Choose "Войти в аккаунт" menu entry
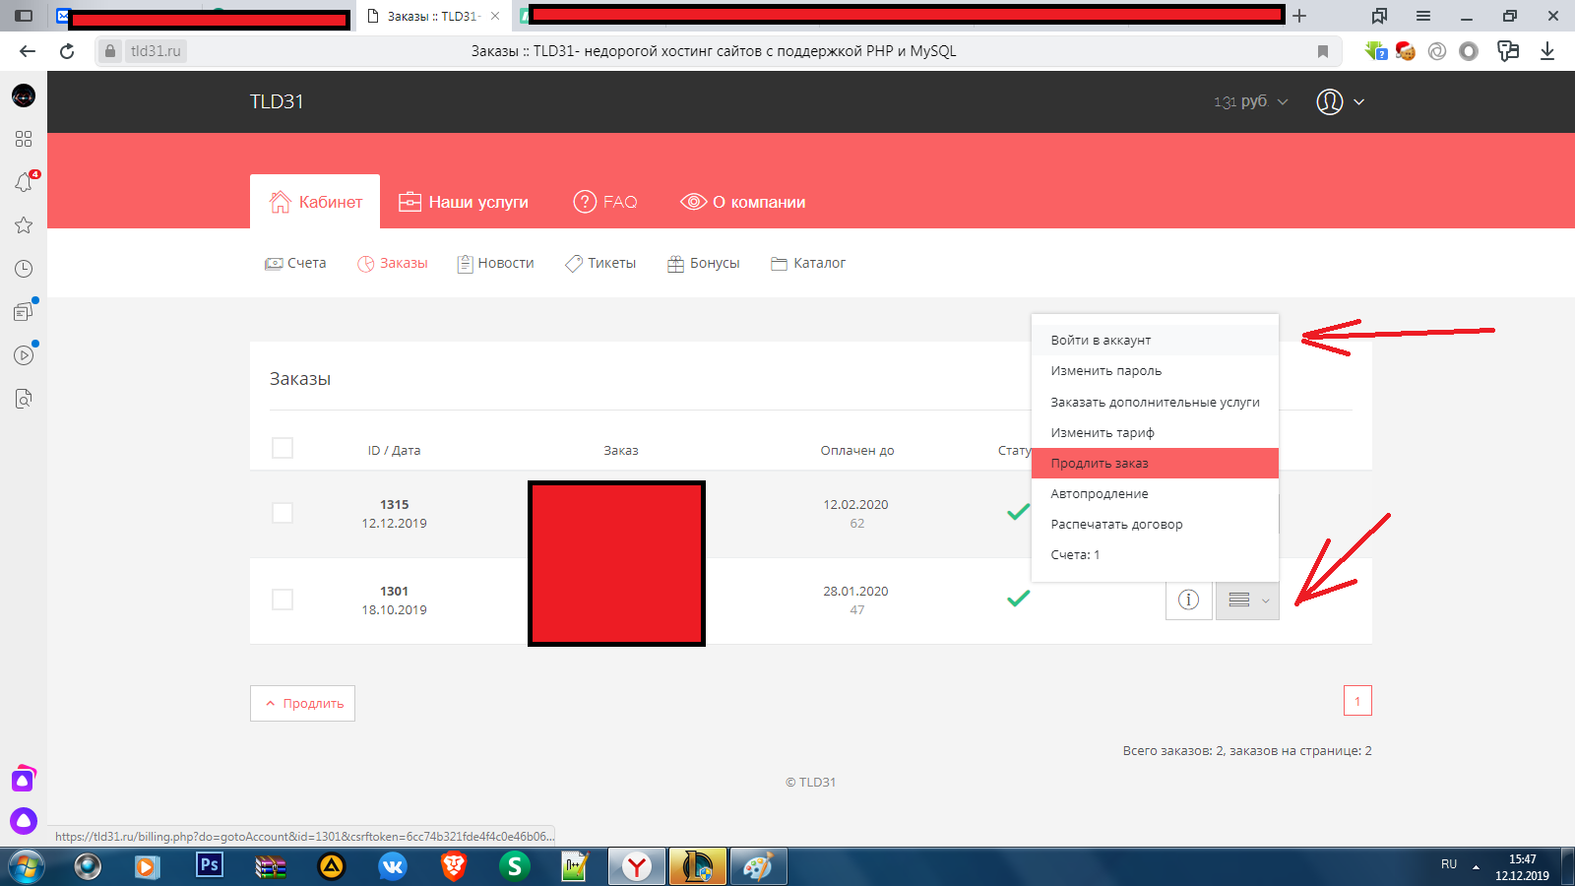Image resolution: width=1575 pixels, height=886 pixels. coord(1101,341)
